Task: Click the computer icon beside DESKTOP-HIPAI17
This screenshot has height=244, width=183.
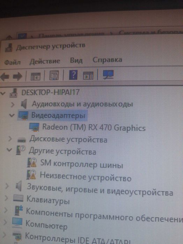Action: coord(13,93)
